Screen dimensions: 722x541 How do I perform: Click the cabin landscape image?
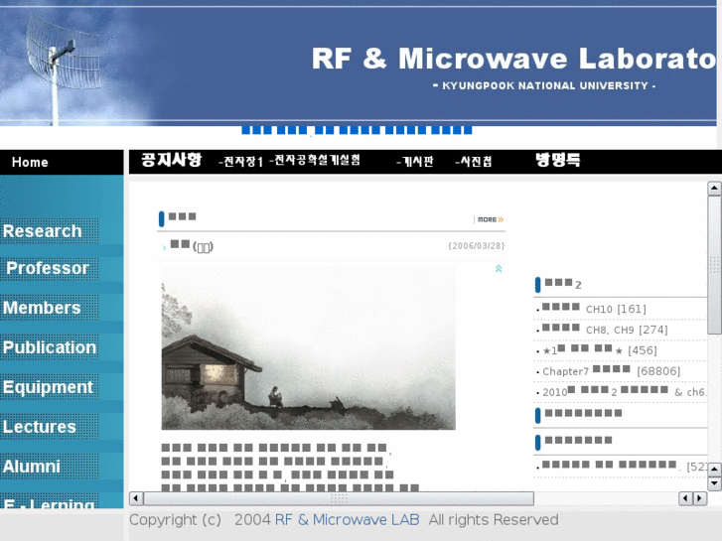[309, 348]
